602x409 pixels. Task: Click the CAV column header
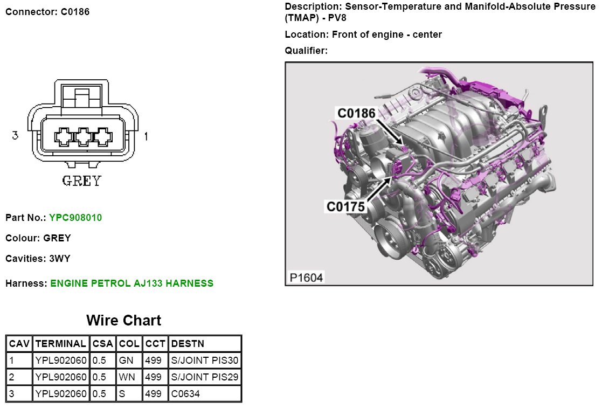click(x=19, y=344)
